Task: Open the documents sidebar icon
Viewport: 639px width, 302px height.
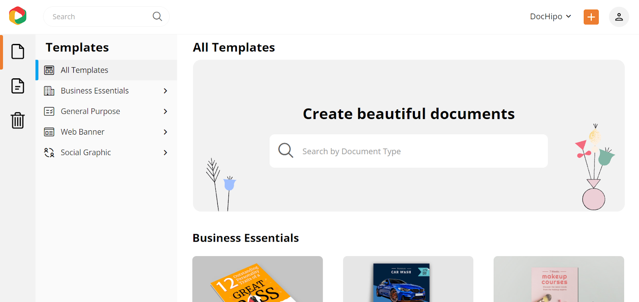Action: tap(18, 86)
